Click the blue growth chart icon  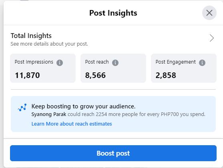coord(22,107)
